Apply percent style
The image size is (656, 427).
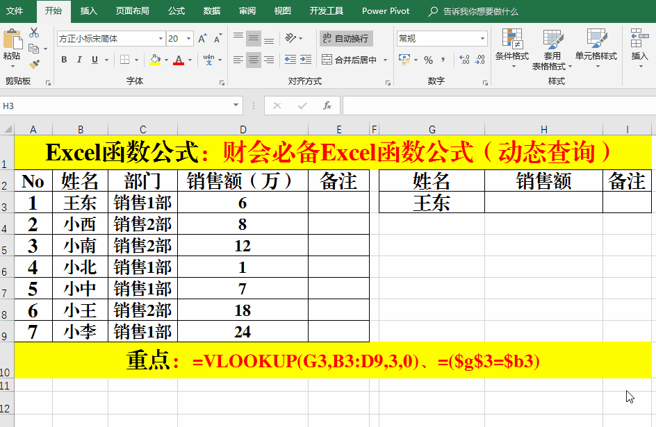pos(428,60)
